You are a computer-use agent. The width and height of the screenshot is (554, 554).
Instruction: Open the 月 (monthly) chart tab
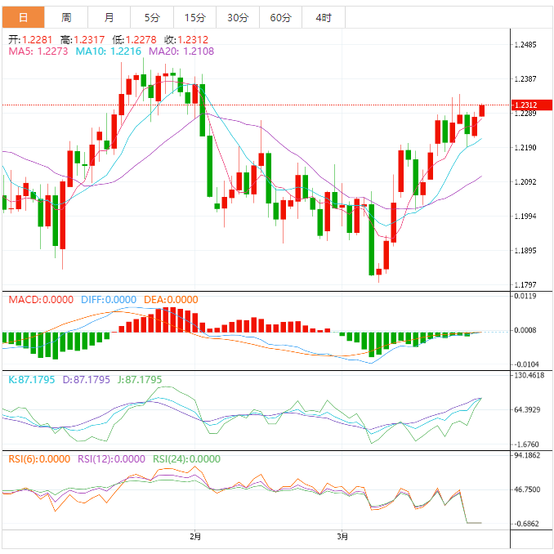point(109,17)
